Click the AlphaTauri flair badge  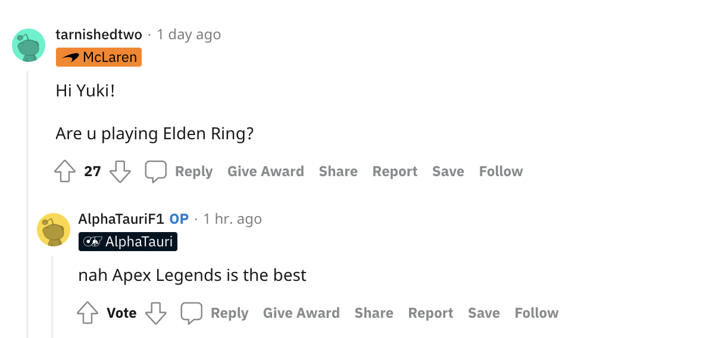128,242
